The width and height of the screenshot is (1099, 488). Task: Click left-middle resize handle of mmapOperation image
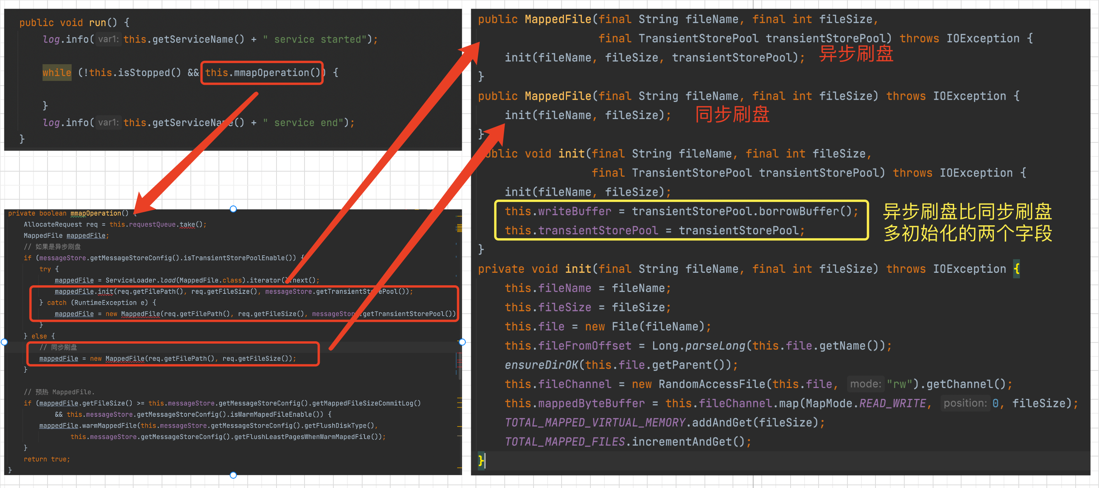tap(4, 342)
